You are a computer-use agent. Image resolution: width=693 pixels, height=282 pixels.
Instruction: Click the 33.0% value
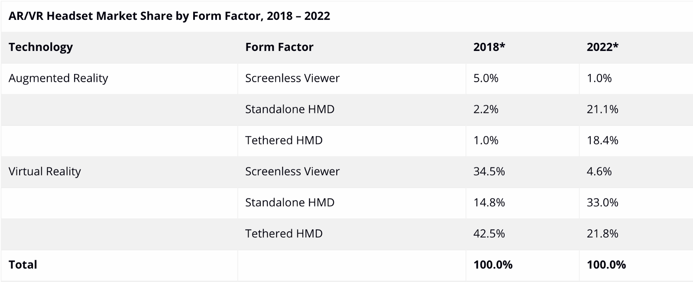pyautogui.click(x=602, y=203)
